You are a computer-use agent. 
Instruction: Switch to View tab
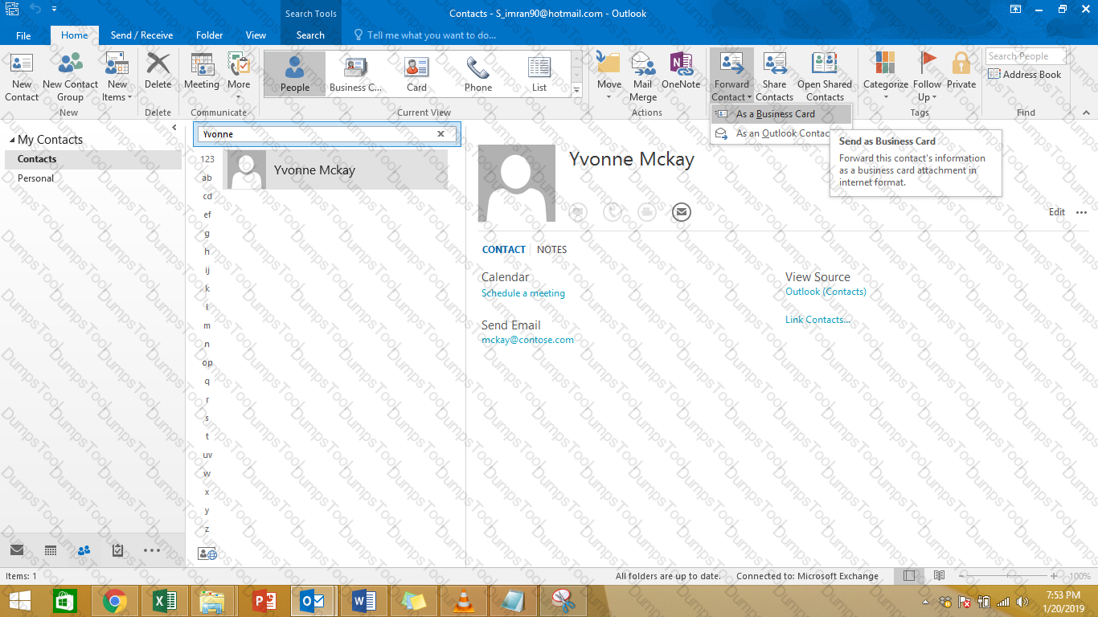pos(256,35)
